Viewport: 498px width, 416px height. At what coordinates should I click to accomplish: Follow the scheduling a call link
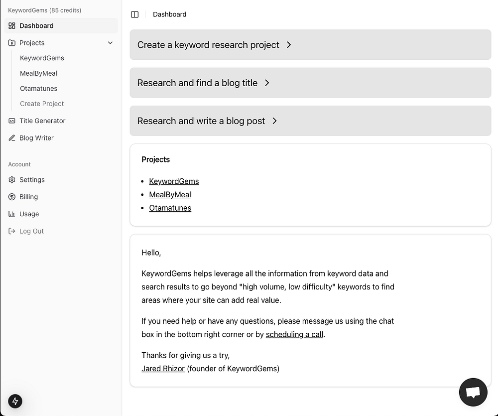tap(294, 334)
